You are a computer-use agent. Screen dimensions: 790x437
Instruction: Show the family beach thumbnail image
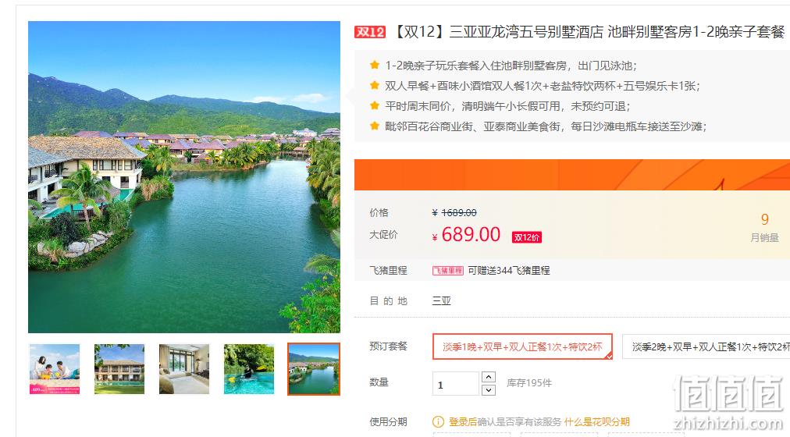(55, 369)
